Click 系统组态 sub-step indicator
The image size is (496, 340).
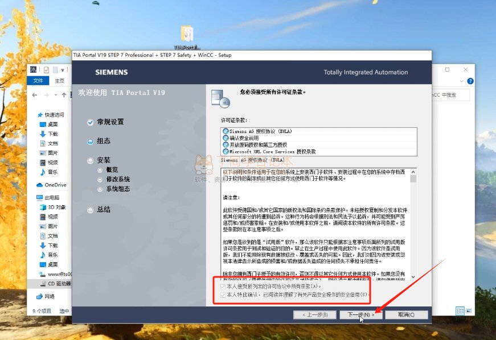click(x=100, y=189)
